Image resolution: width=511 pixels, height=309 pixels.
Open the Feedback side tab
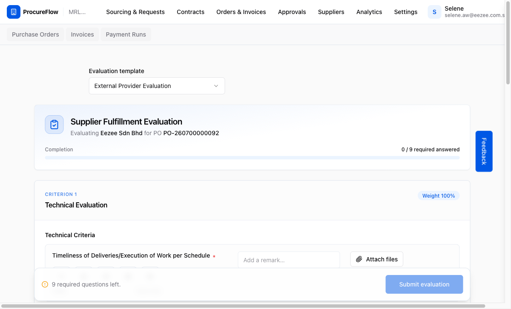tap(484, 151)
